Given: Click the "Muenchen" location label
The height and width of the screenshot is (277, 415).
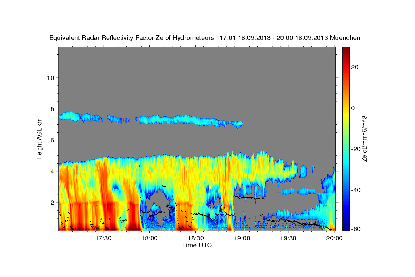Looking at the screenshot, I should [345, 38].
